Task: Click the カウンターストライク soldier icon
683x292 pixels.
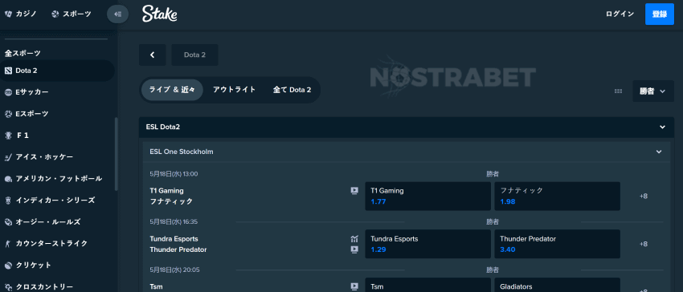Action: (x=8, y=244)
